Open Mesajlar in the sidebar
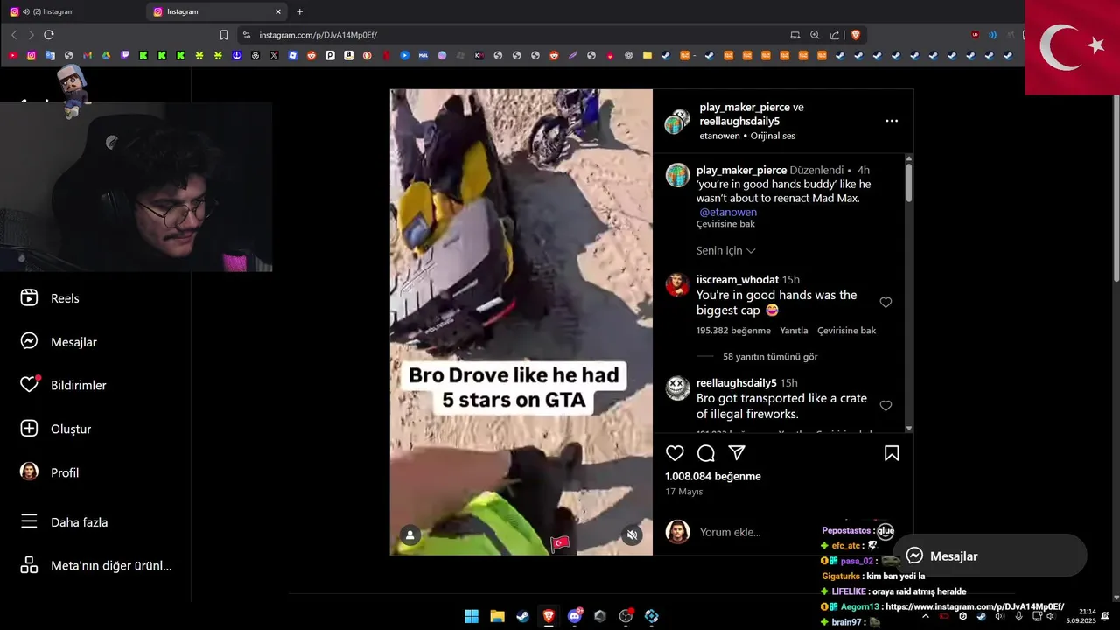1120x630 pixels. 59,342
